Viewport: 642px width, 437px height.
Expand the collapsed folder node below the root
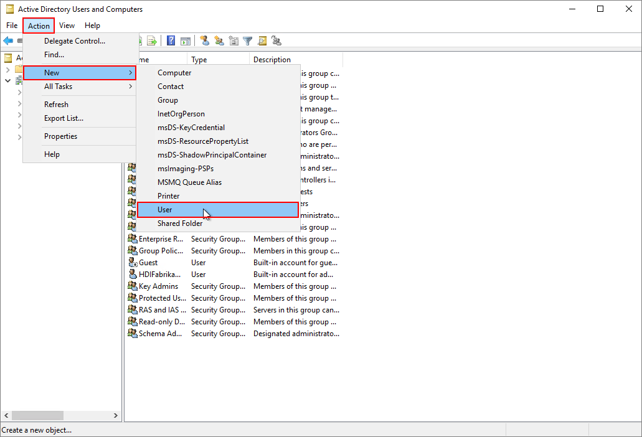[7, 70]
